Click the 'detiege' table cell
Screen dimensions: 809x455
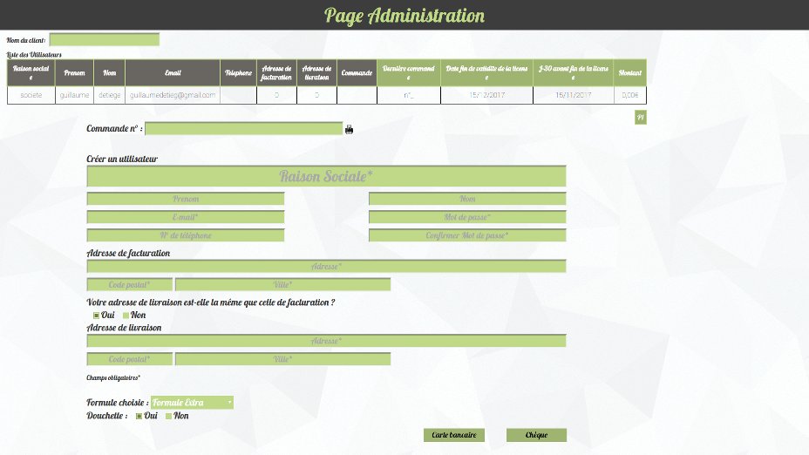[109, 95]
